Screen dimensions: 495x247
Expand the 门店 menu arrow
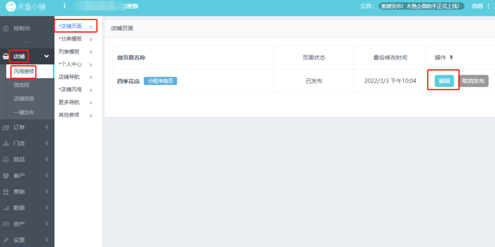pos(47,143)
